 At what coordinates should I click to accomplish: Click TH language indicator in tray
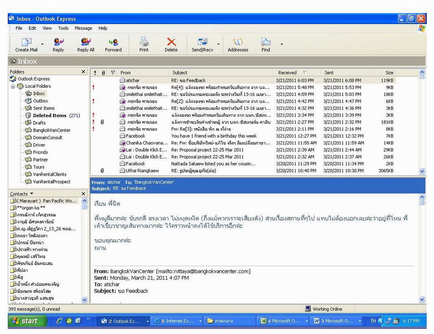(373, 321)
